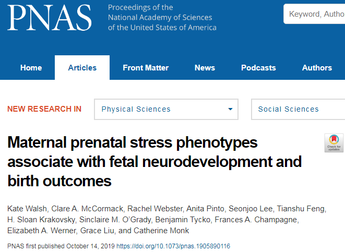Image resolution: width=345 pixels, height=252 pixels.
Task: Go to the Home tab
Action: (31, 68)
